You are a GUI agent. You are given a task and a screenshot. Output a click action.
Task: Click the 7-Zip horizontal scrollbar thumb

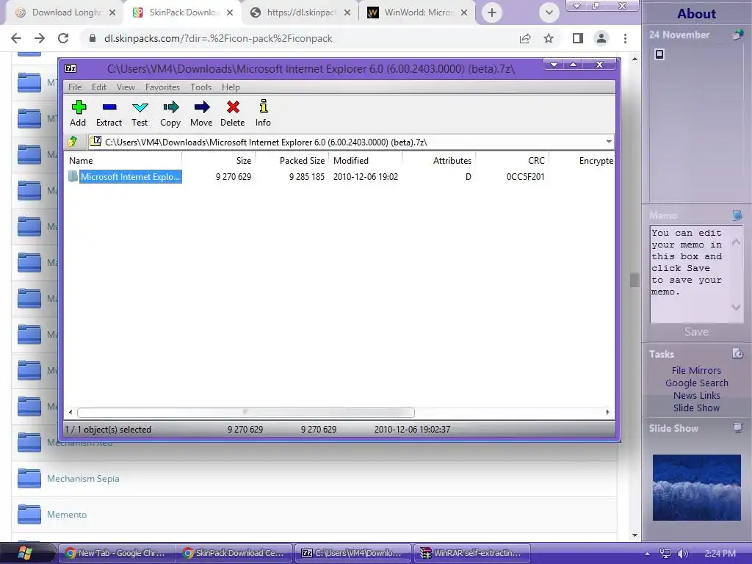tap(245, 412)
